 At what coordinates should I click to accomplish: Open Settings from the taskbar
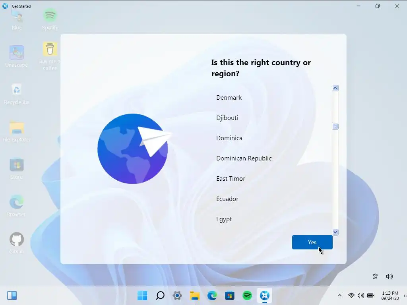tap(177, 295)
